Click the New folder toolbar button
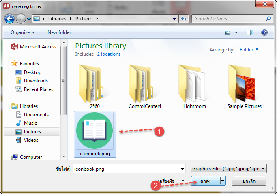The width and height of the screenshot is (277, 194). (x=59, y=32)
